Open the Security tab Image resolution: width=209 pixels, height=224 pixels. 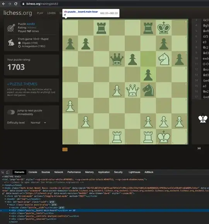pyautogui.click(x=118, y=172)
